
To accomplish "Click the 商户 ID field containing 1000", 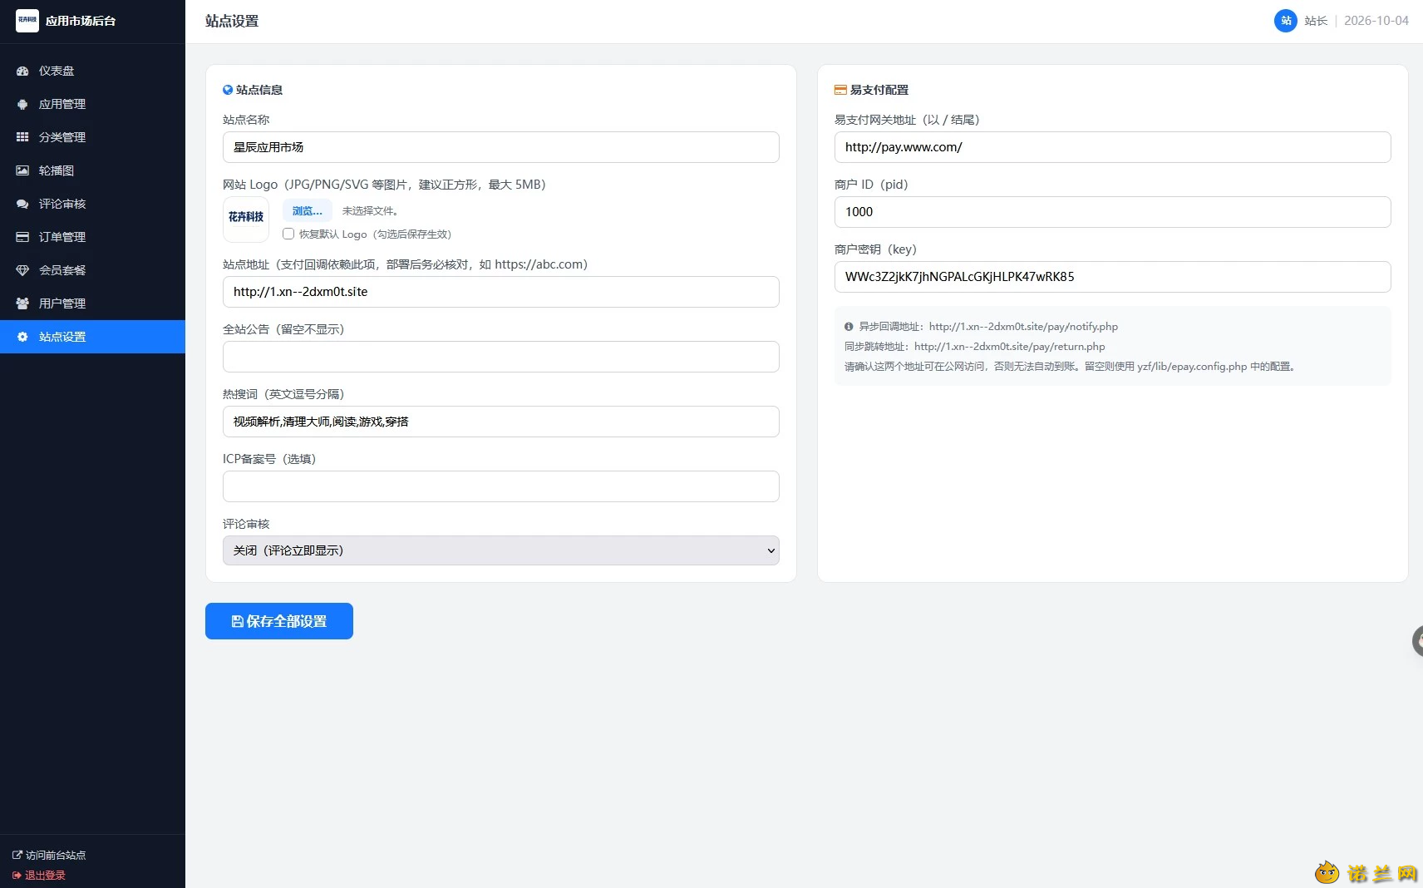I will [1113, 212].
